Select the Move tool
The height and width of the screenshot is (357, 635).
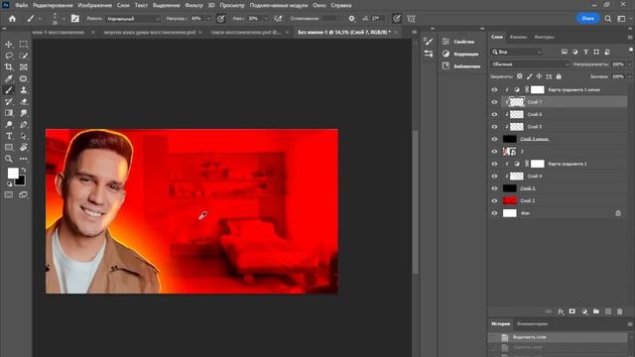click(x=9, y=44)
